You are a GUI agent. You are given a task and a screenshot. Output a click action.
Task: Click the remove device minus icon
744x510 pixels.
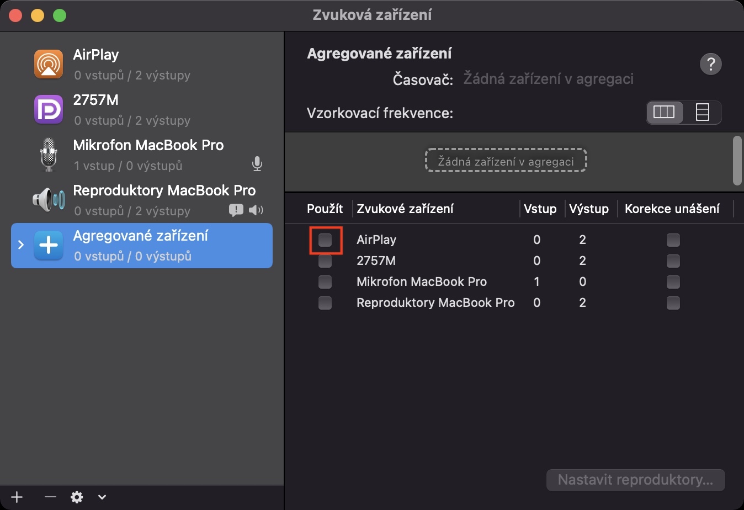click(x=50, y=497)
